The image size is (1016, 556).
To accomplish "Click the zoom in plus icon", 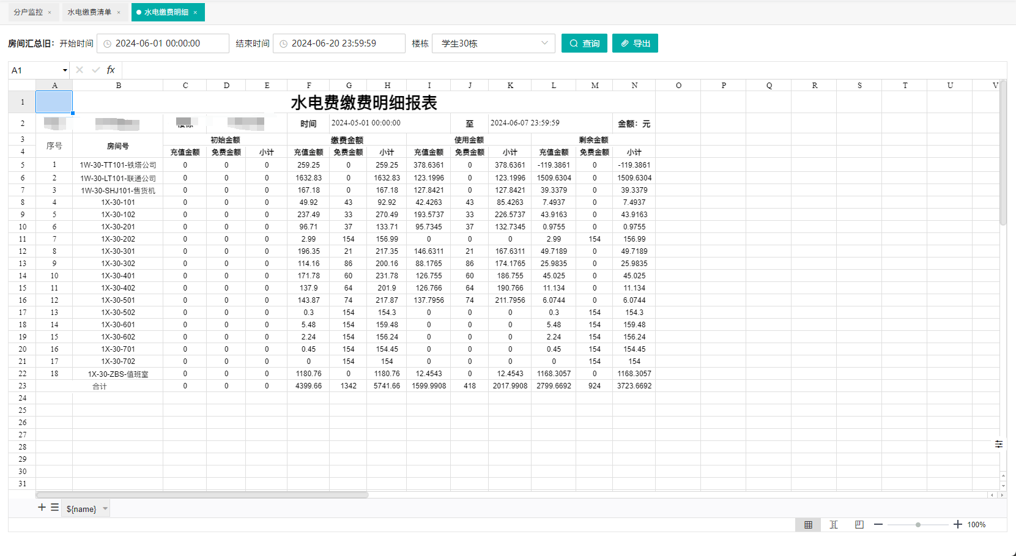I will [958, 525].
